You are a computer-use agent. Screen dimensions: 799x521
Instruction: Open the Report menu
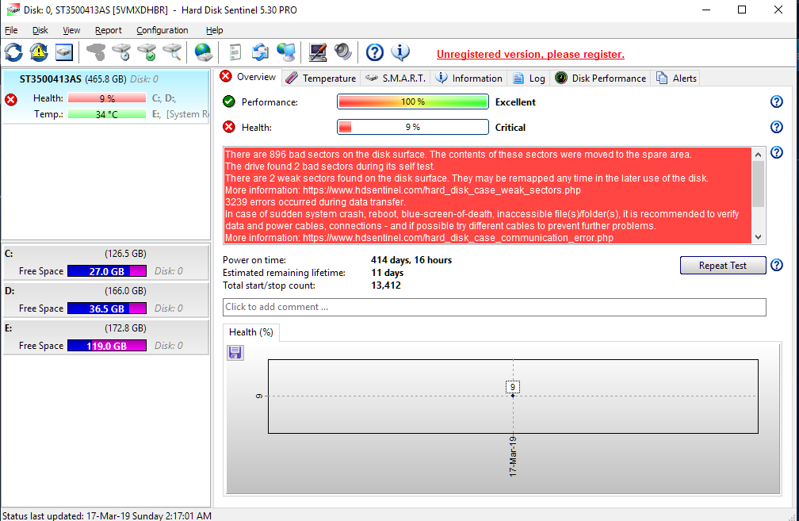point(108,31)
